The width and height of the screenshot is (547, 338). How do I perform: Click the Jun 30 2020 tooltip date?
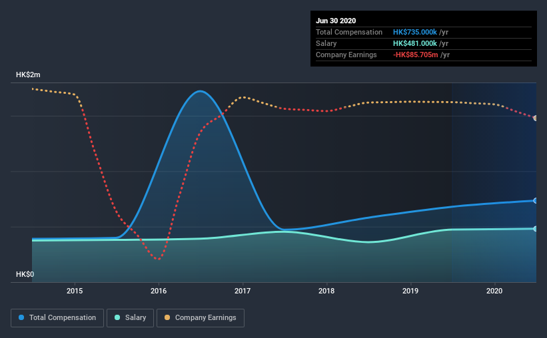point(336,21)
